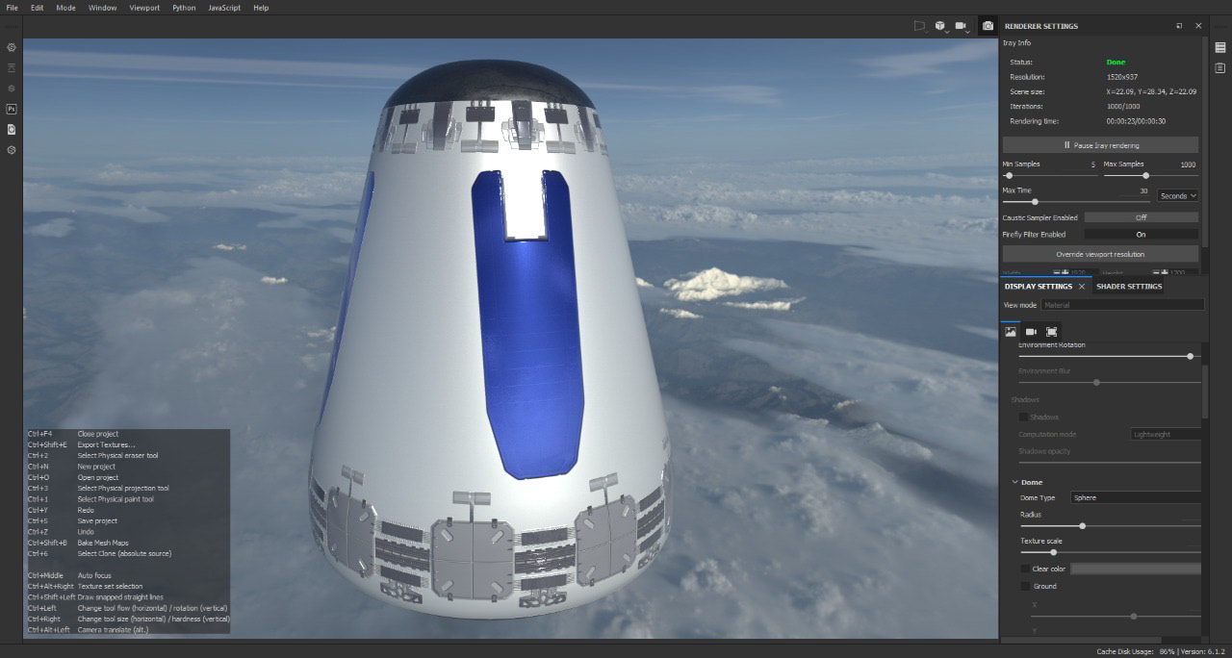Open the Seconds unit dropdown
The image size is (1232, 658).
click(x=1178, y=195)
